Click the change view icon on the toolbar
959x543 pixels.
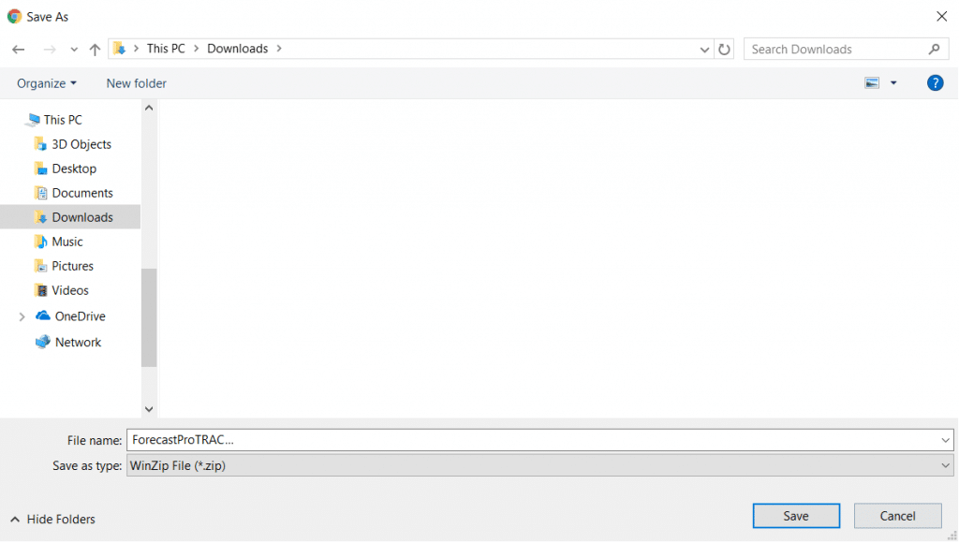(872, 82)
